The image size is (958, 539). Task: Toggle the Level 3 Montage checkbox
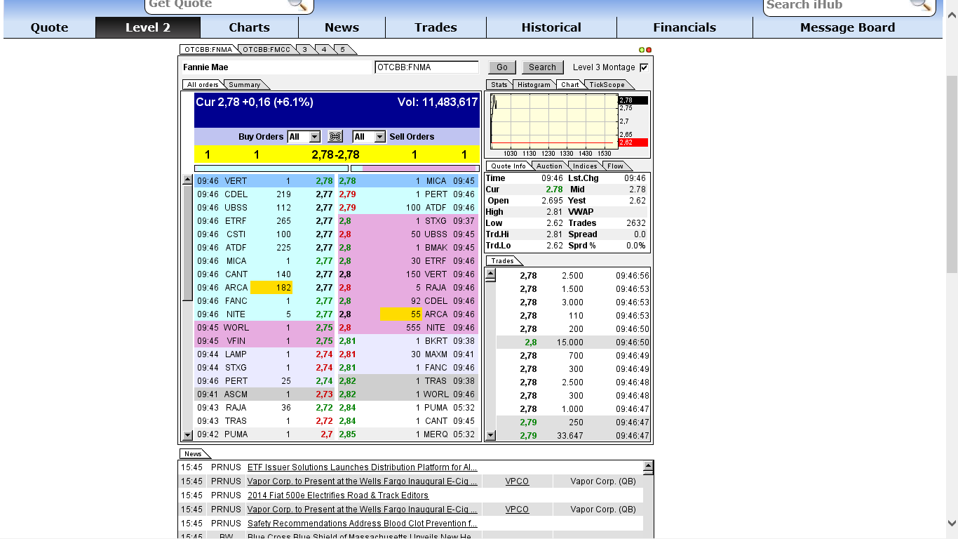click(642, 67)
